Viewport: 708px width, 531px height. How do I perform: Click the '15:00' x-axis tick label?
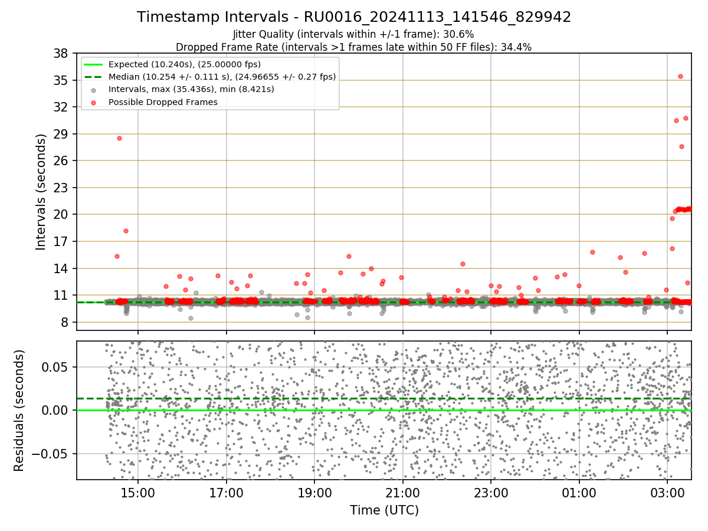138,493
